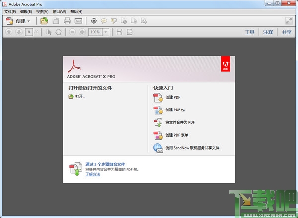Open the Create dropdown button
This screenshot has width=298, height=218.
(19, 21)
